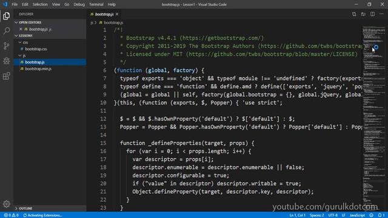This screenshot has height=218, width=388.
Task: Open the Terminal menu
Action: (96, 4)
